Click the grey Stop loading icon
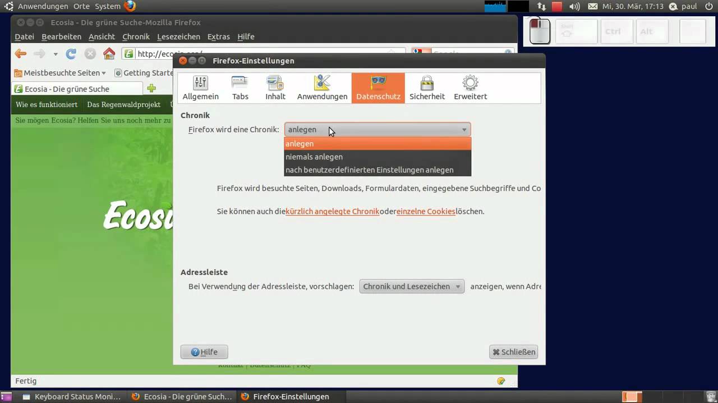This screenshot has height=403, width=718. (90, 54)
